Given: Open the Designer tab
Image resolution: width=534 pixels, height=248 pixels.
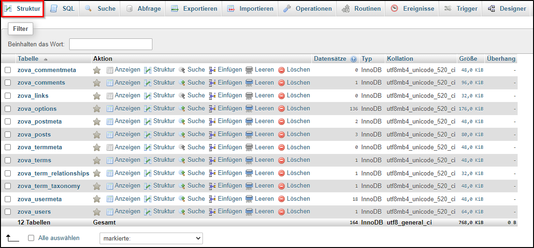Looking at the screenshot, I should (507, 9).
